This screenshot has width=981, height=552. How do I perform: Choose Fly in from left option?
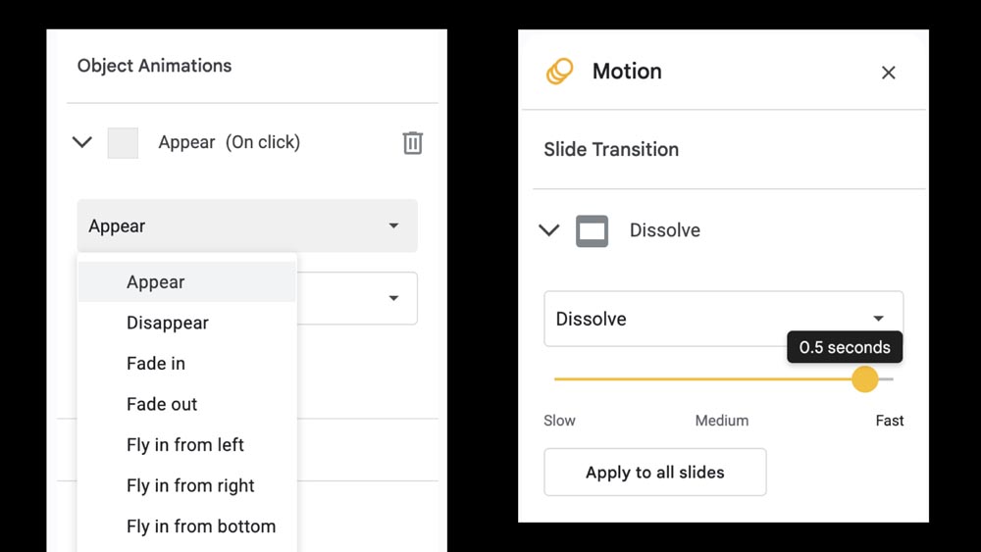185,445
